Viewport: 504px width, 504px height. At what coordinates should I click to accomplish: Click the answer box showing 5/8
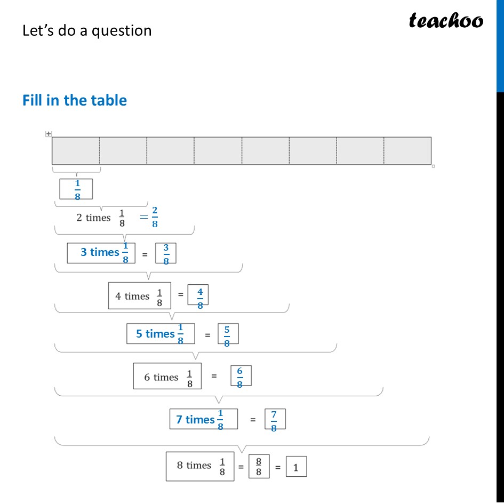(228, 334)
